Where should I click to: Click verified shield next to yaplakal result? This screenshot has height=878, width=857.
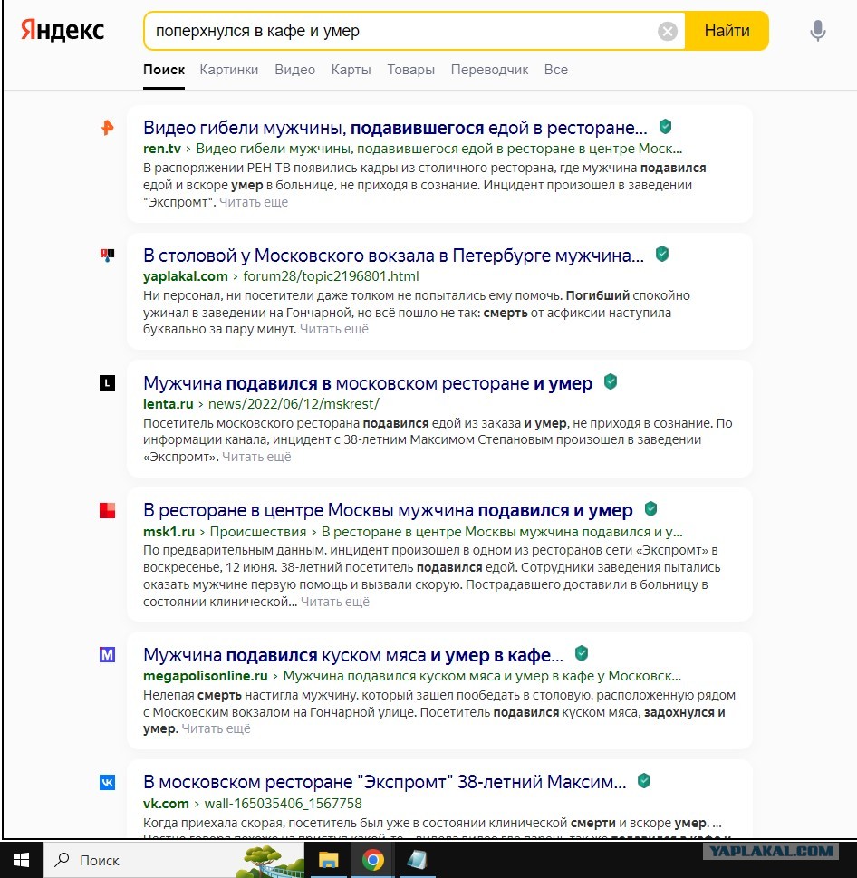pos(661,255)
